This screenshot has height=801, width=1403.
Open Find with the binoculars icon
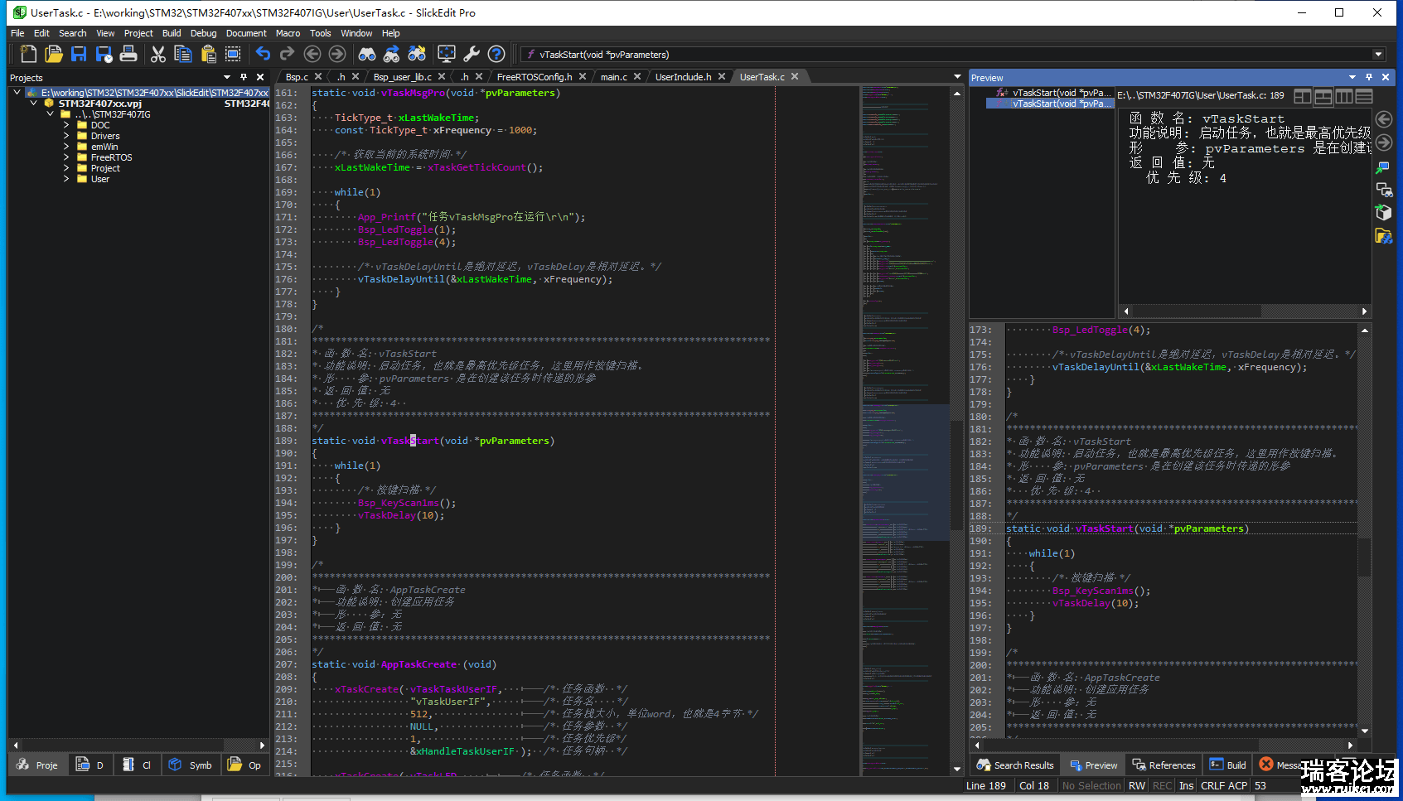pos(367,54)
